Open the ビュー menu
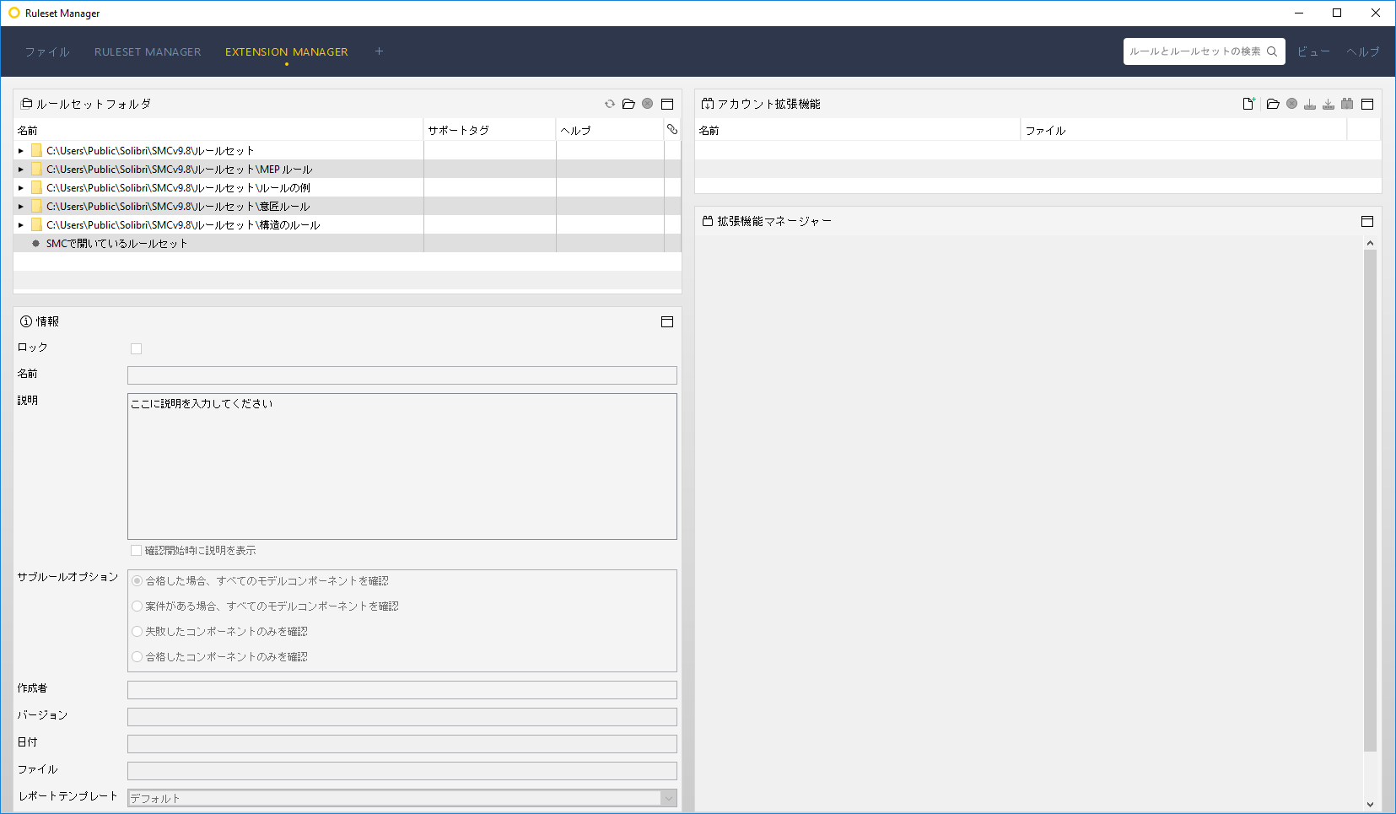The width and height of the screenshot is (1396, 814). click(1313, 51)
